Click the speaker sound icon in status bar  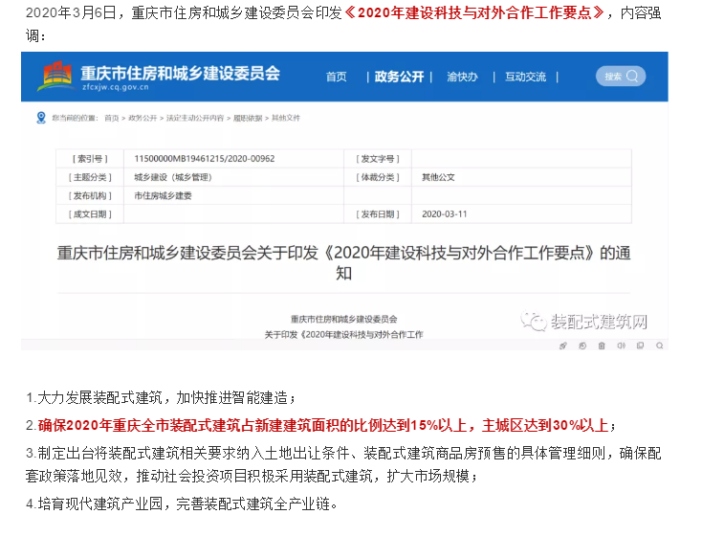point(621,346)
